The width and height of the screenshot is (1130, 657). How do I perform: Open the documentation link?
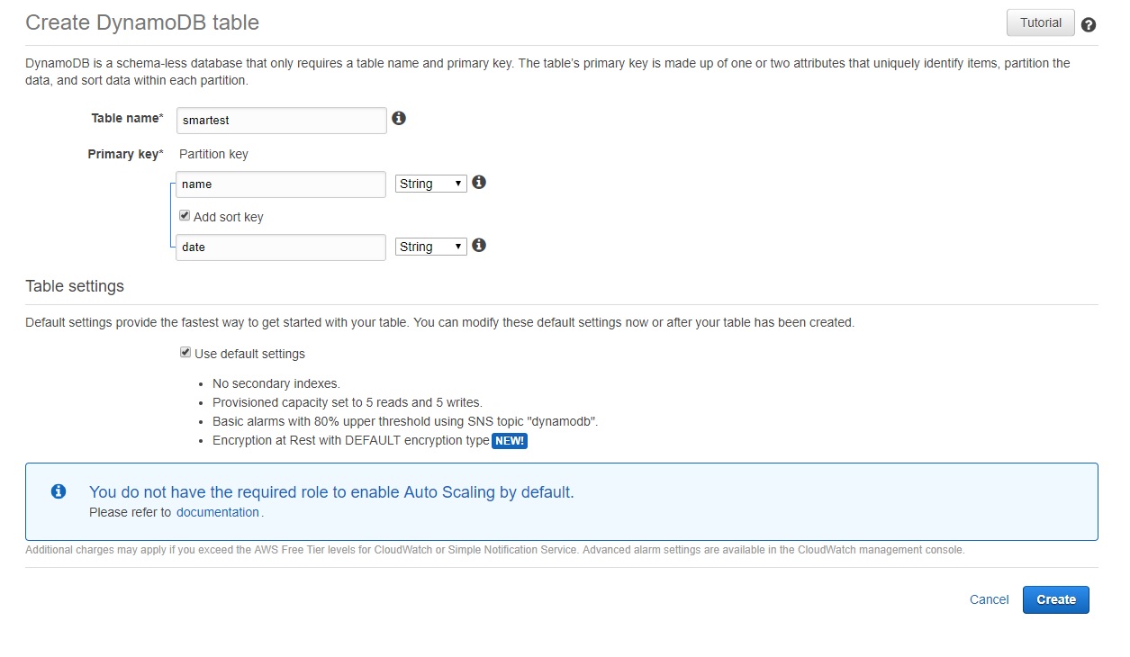(218, 511)
